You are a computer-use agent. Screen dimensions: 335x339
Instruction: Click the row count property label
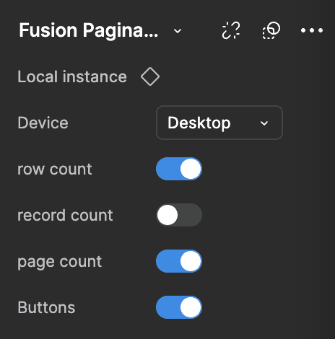click(55, 169)
